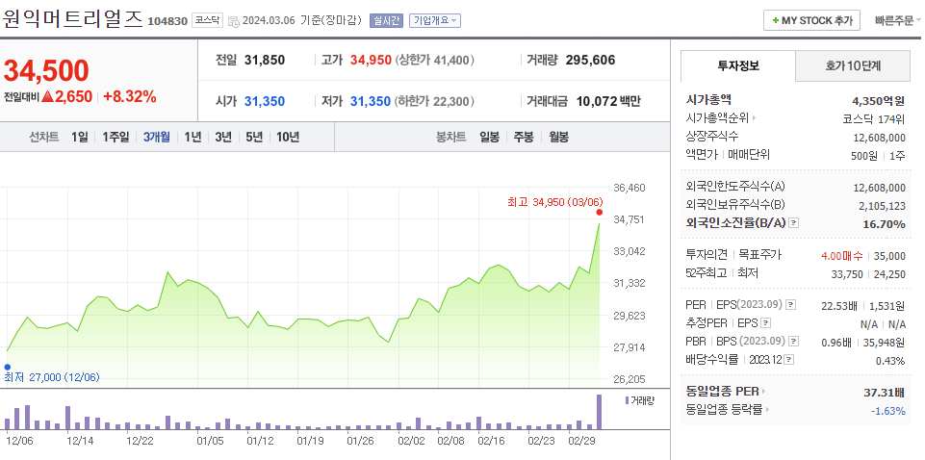
Task: Click the 하한가 22,300 label
Action: (435, 101)
